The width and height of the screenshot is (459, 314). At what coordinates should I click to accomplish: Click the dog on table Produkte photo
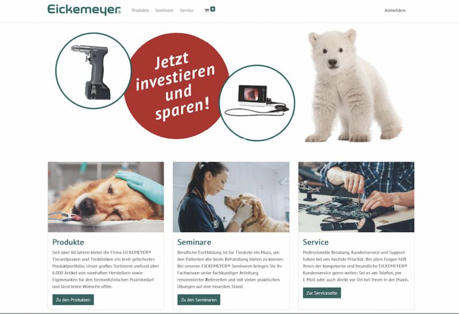[x=106, y=197]
